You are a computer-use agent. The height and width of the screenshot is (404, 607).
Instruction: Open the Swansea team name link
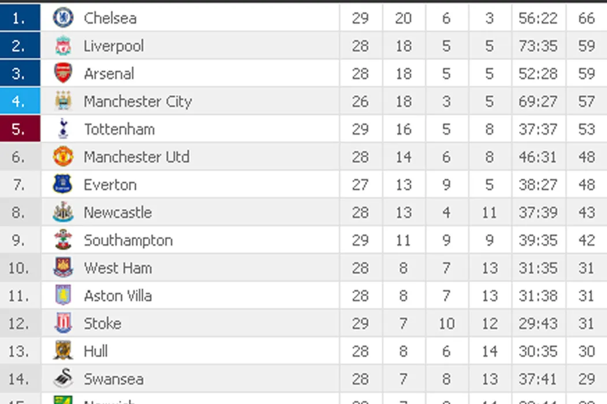pos(113,379)
